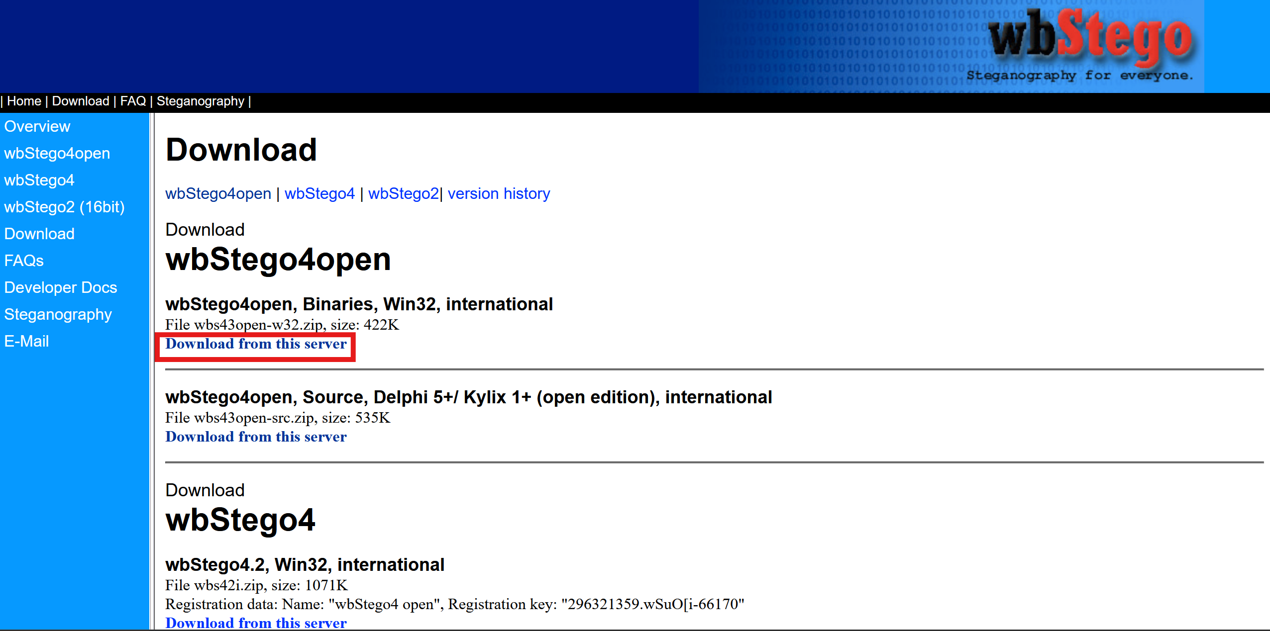Open Home in the top navigation bar

[24, 101]
